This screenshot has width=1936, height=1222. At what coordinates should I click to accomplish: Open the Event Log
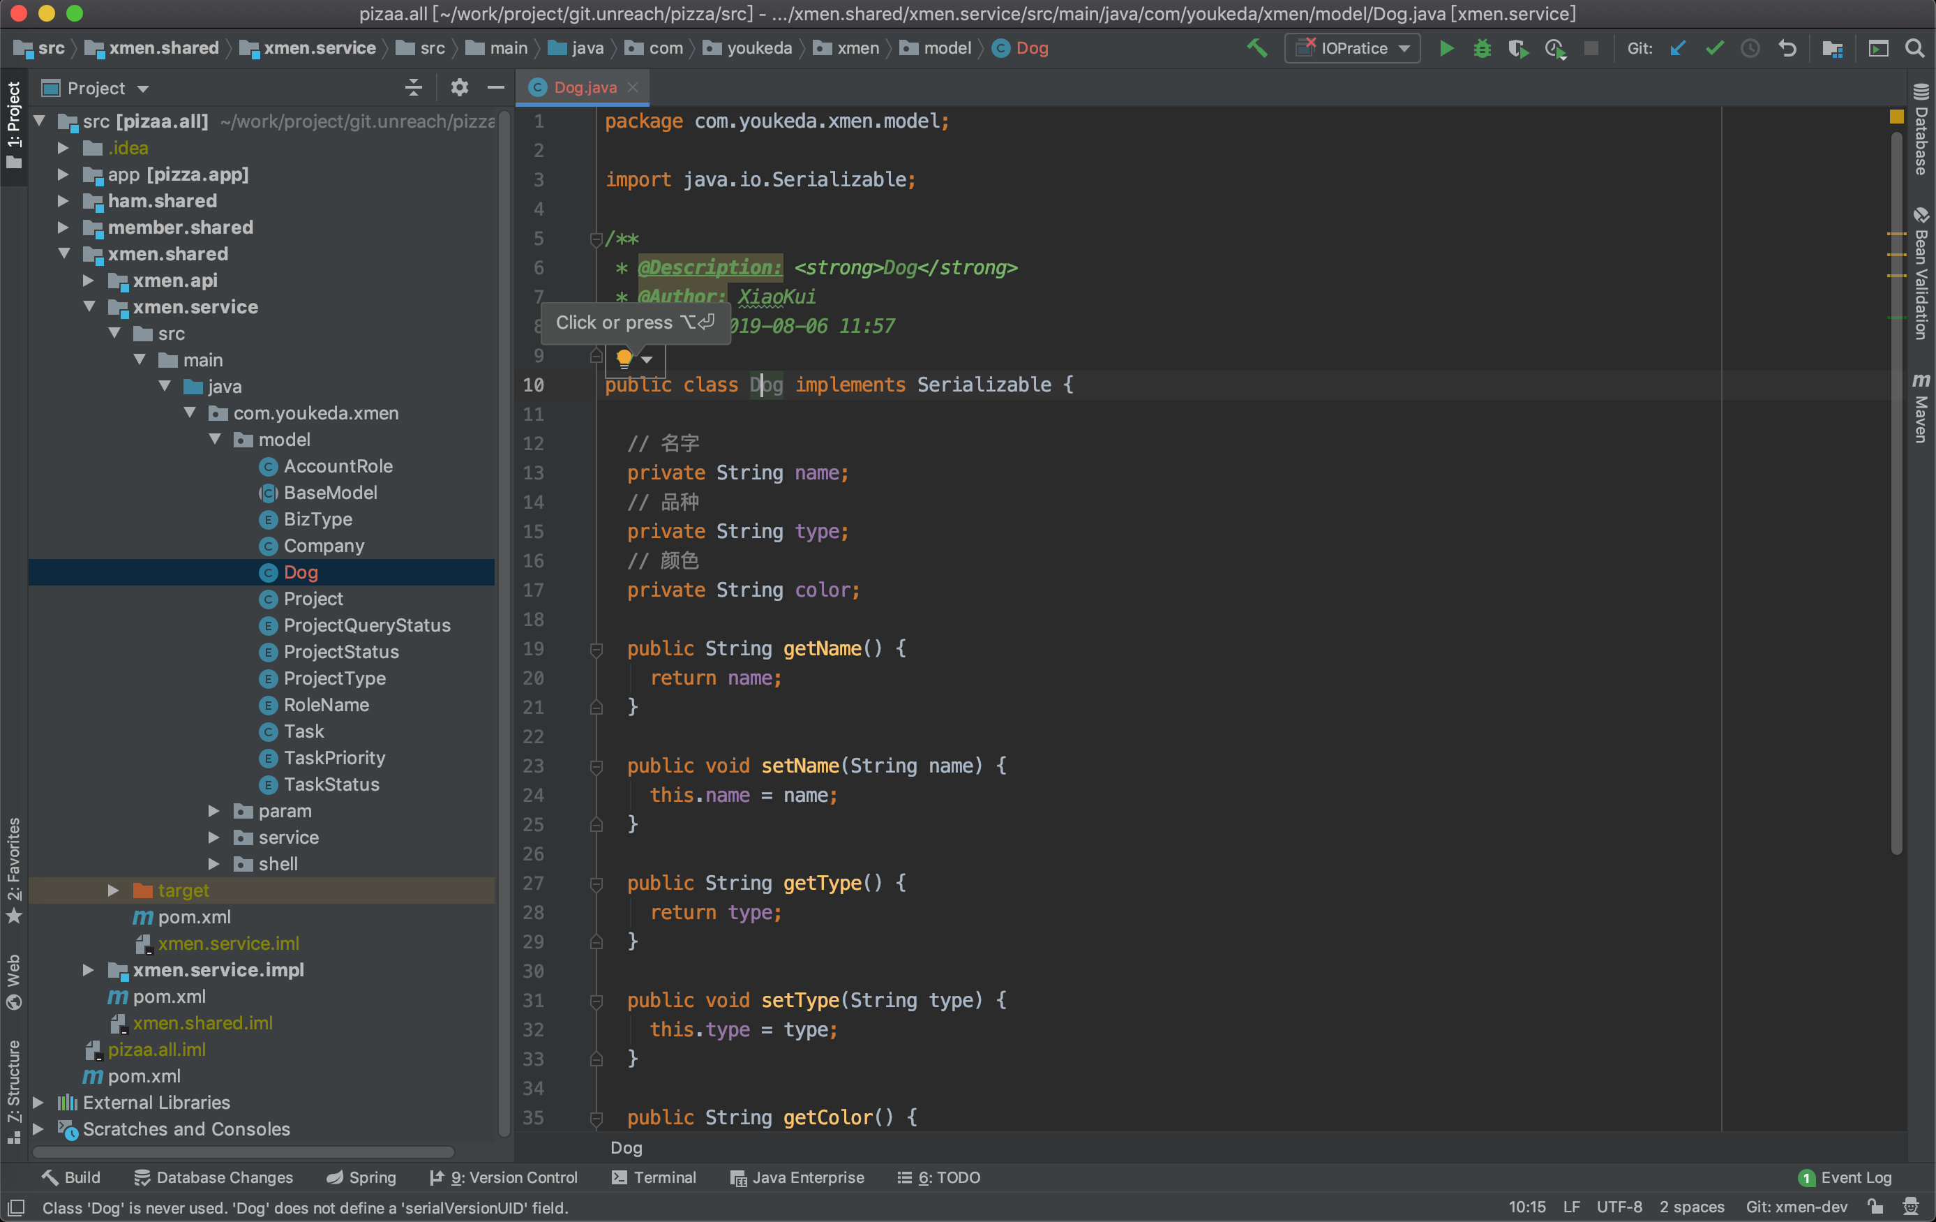click(x=1845, y=1178)
